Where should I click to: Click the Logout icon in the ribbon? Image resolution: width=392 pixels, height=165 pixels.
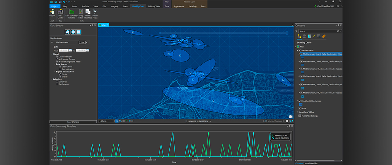tap(52, 12)
